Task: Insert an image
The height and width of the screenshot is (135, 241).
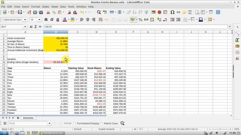Action: click(x=154, y=12)
